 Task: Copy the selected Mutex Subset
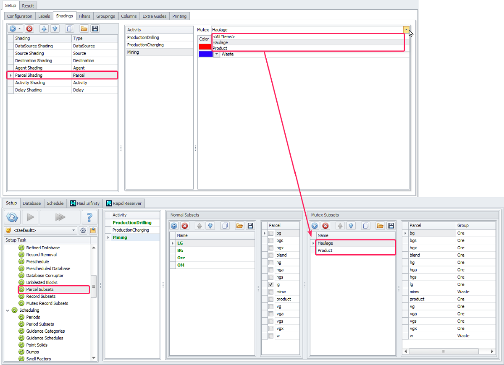[x=366, y=226]
